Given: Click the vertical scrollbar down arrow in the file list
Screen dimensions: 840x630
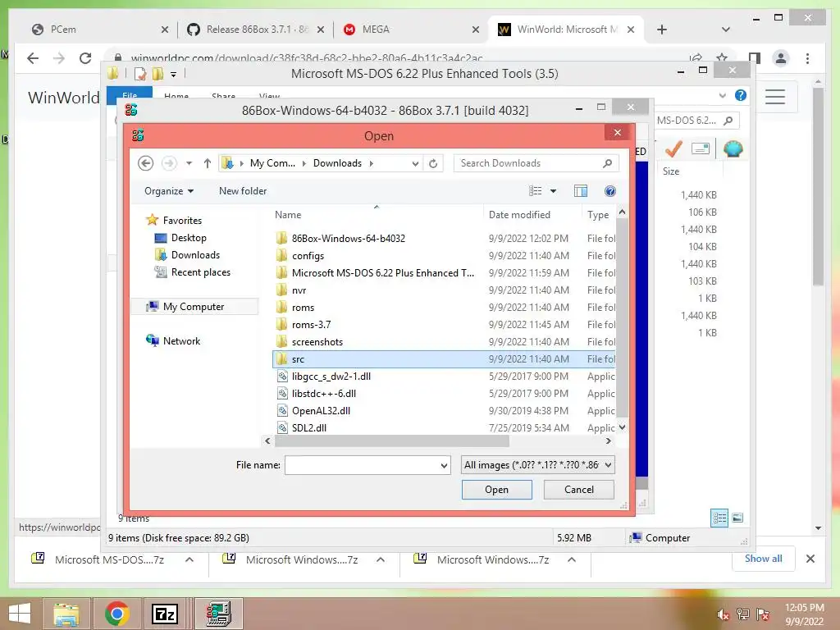Looking at the screenshot, I should tap(622, 427).
